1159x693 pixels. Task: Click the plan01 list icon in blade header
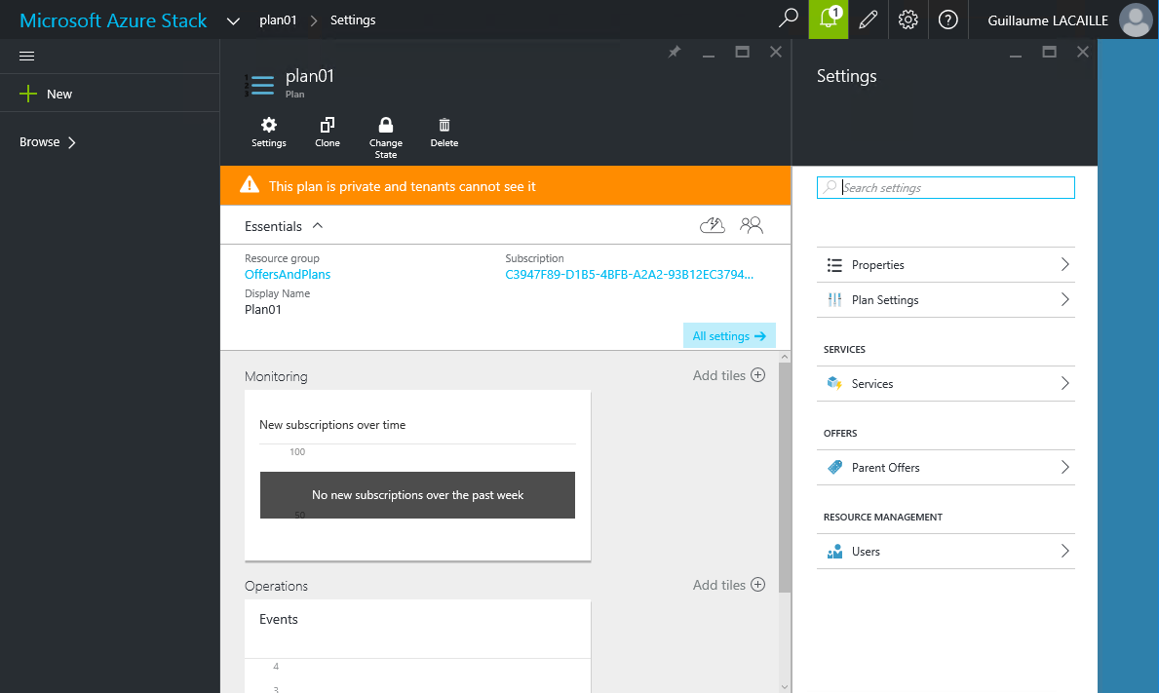tap(258, 85)
